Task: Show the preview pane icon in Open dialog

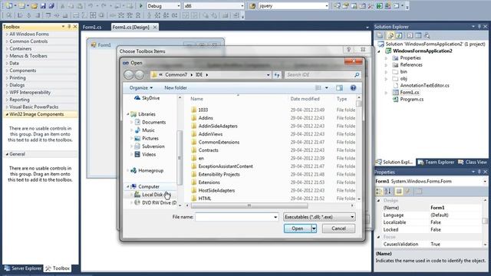Action: 339,88
